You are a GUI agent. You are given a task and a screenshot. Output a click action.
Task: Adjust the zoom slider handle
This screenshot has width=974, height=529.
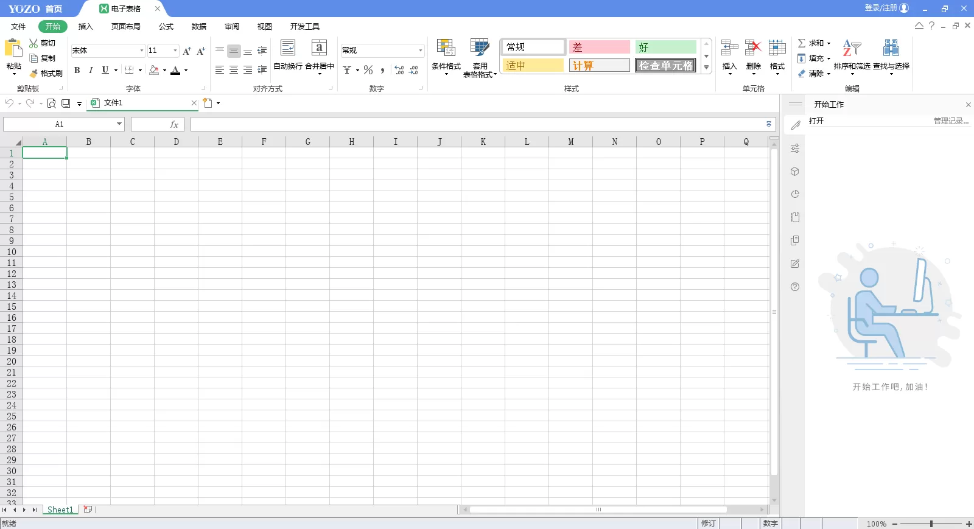[x=931, y=524]
